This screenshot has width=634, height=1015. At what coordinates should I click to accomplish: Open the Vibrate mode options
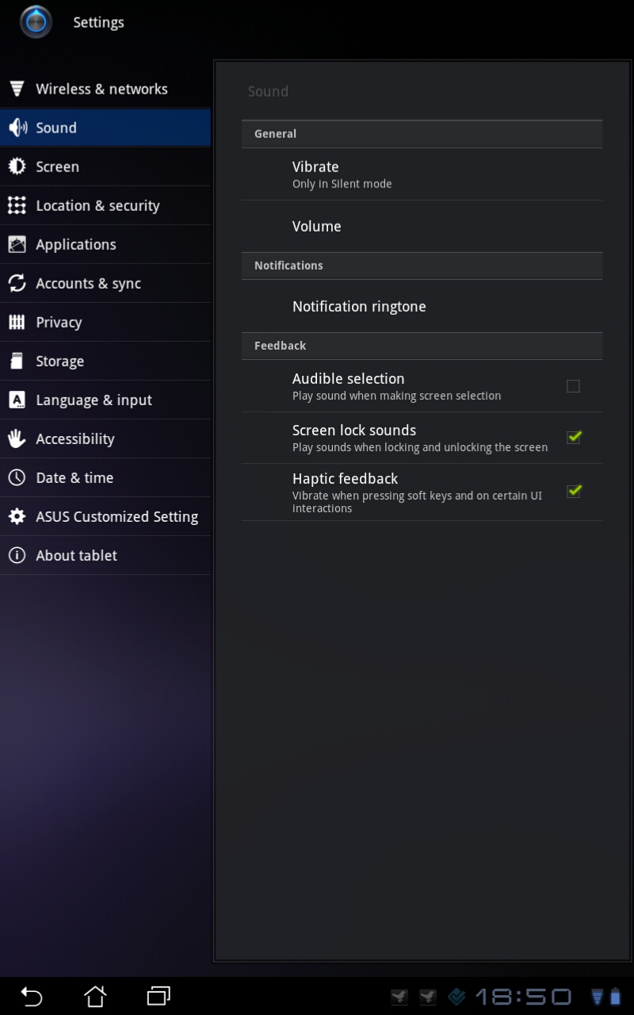pyautogui.click(x=422, y=174)
